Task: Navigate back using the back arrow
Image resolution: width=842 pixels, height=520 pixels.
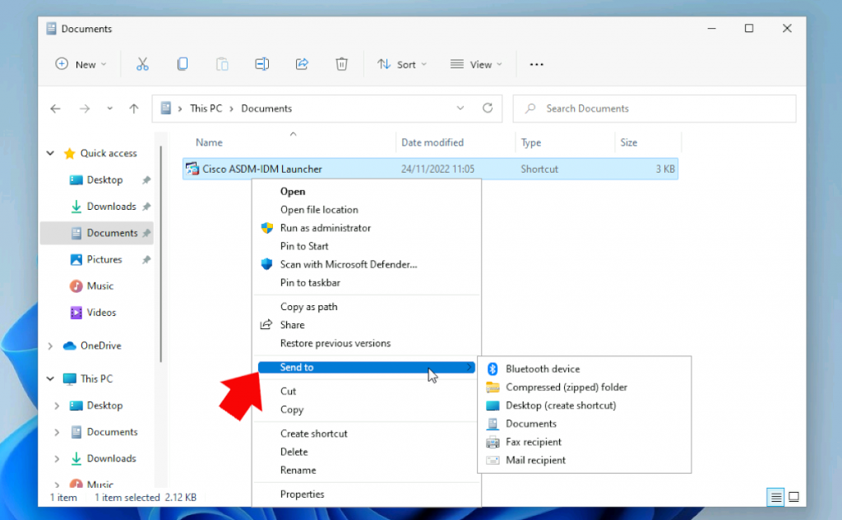Action: coord(54,108)
